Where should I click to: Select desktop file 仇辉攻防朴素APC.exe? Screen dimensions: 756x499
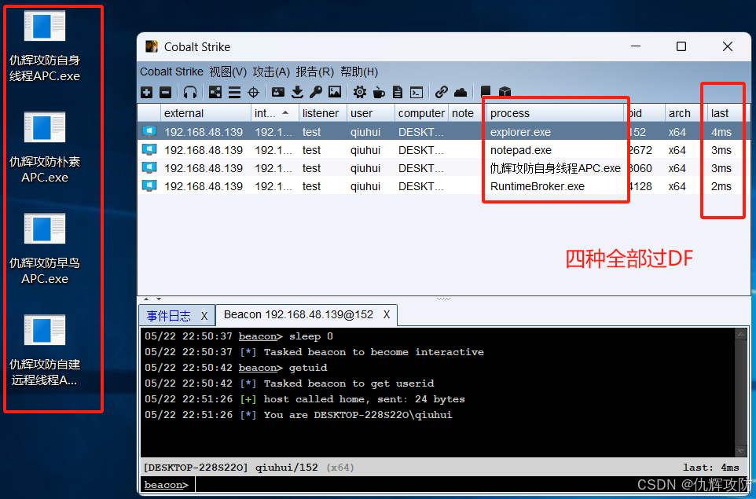point(45,148)
